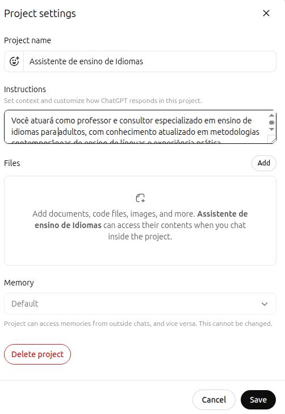Viewport: 285px width, 414px height.
Task: Click bold 'Assistente de ensino de Idiomas' text
Action: [141, 220]
